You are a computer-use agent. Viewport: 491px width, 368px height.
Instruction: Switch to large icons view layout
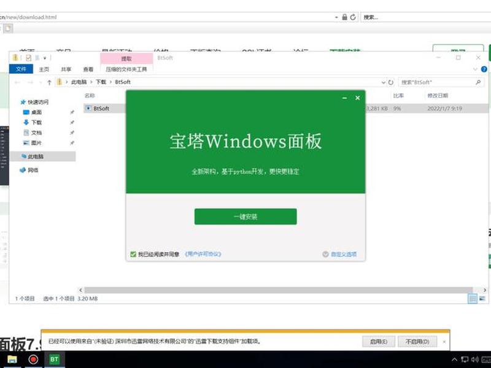482,299
